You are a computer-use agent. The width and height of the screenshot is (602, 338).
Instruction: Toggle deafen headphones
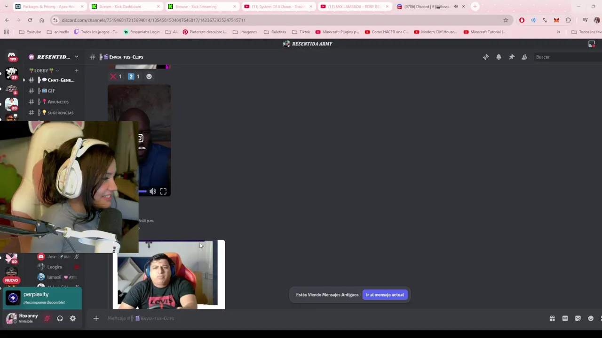tap(60, 318)
